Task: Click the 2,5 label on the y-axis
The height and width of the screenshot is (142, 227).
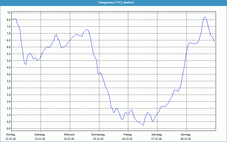Action: pos(9,95)
